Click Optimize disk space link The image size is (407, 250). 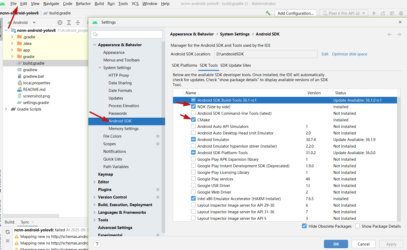(x=350, y=54)
